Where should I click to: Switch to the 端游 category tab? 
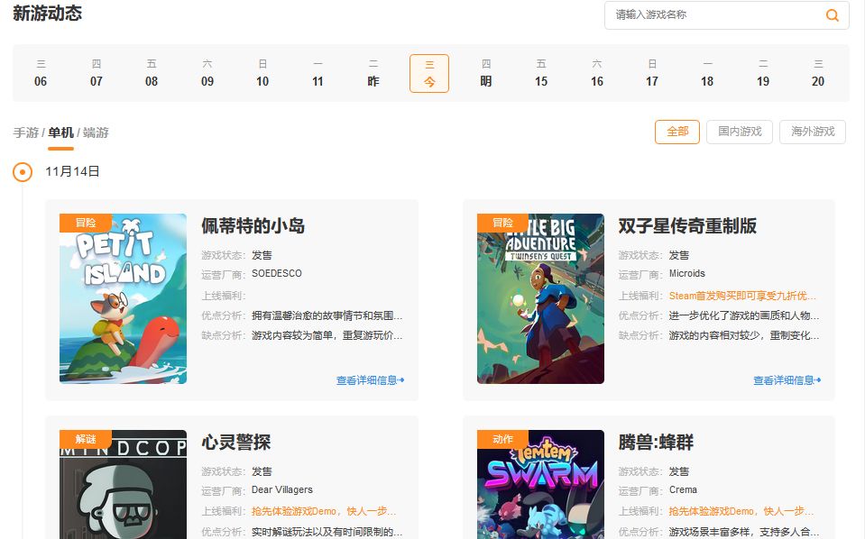pyautogui.click(x=96, y=132)
